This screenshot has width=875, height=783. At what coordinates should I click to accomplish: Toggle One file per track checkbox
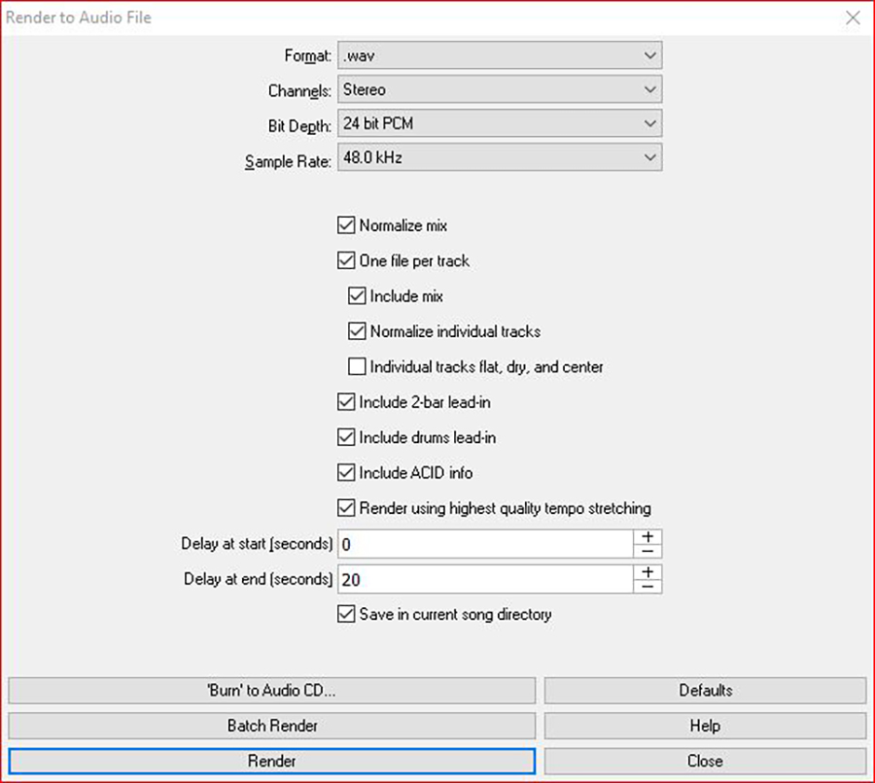pos(346,260)
